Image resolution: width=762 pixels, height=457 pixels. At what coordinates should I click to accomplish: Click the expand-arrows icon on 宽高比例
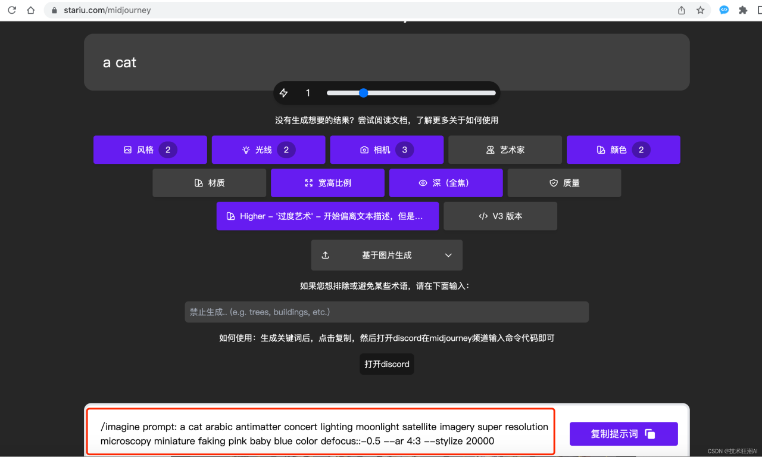308,183
